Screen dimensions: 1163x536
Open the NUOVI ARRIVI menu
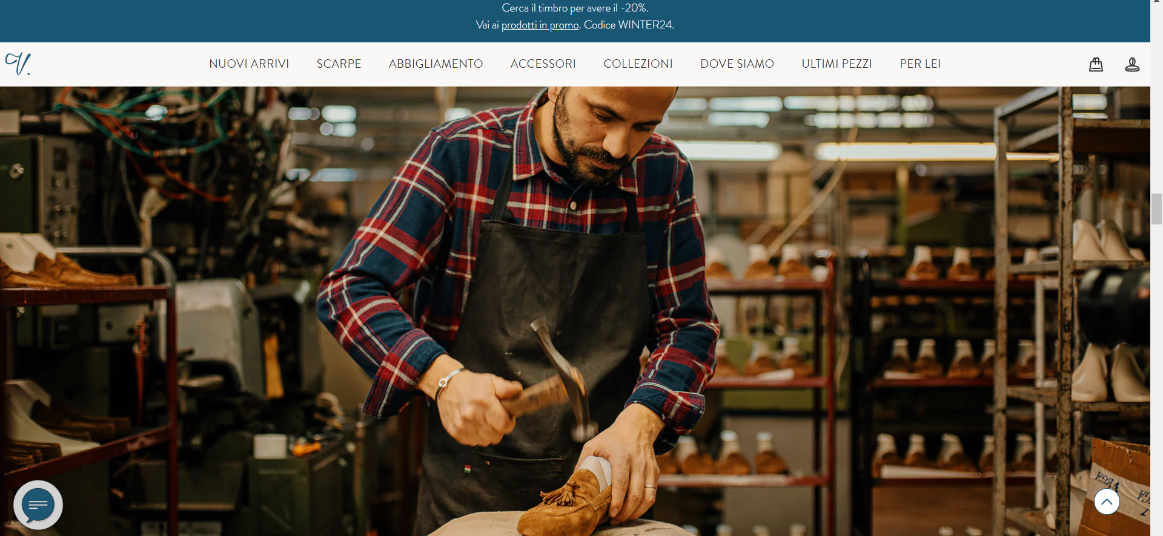pos(249,64)
